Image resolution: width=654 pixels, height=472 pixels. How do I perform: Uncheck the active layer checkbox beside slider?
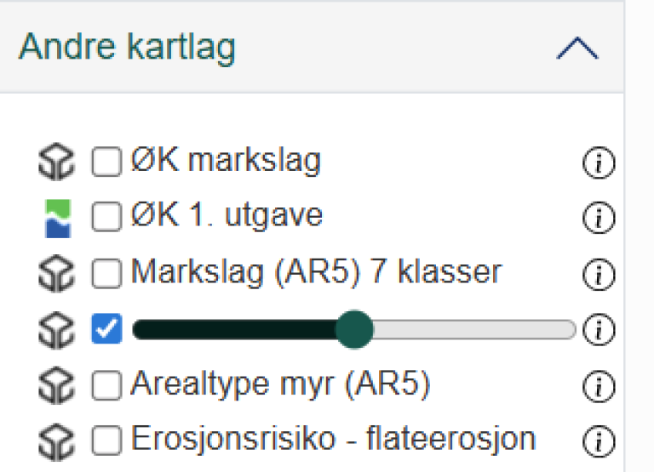coord(106,329)
